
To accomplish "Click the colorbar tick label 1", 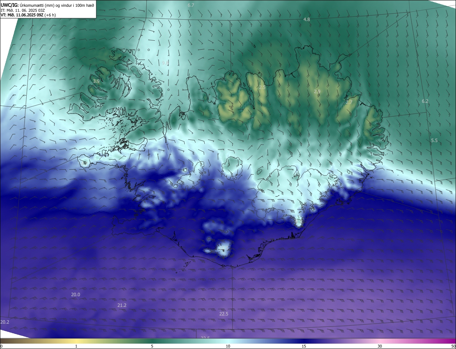I will click(x=76, y=347).
